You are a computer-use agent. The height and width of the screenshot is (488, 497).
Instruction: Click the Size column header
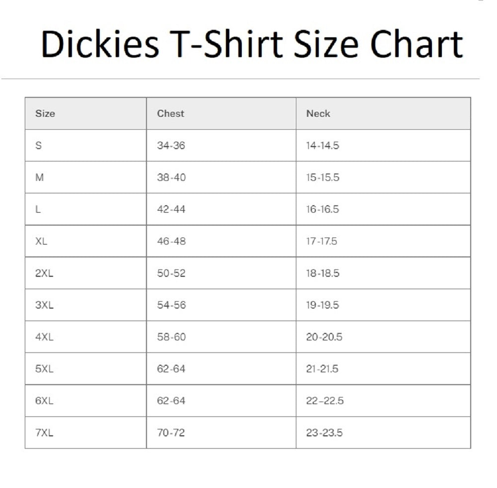(x=45, y=113)
